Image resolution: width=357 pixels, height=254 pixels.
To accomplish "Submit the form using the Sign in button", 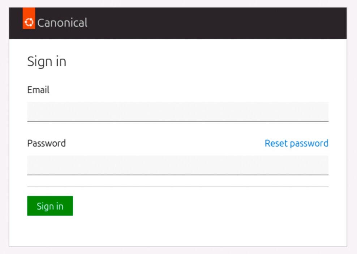I will coord(50,206).
